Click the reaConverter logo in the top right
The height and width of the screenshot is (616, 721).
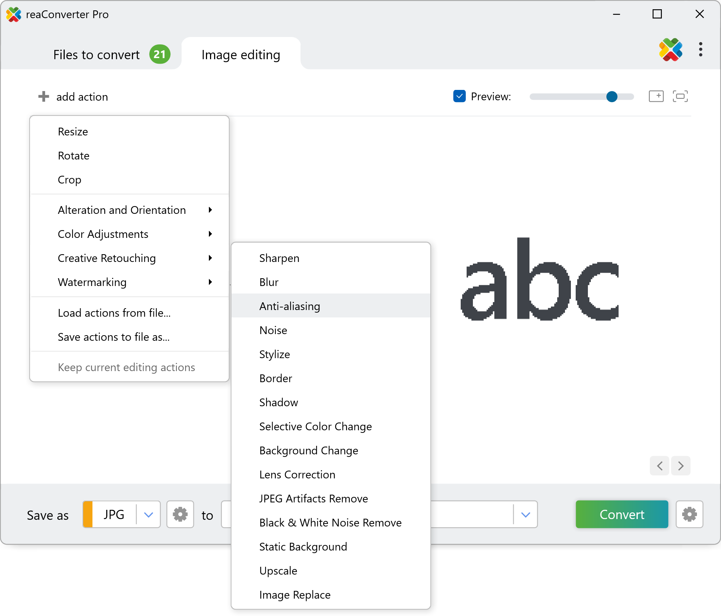click(x=670, y=49)
